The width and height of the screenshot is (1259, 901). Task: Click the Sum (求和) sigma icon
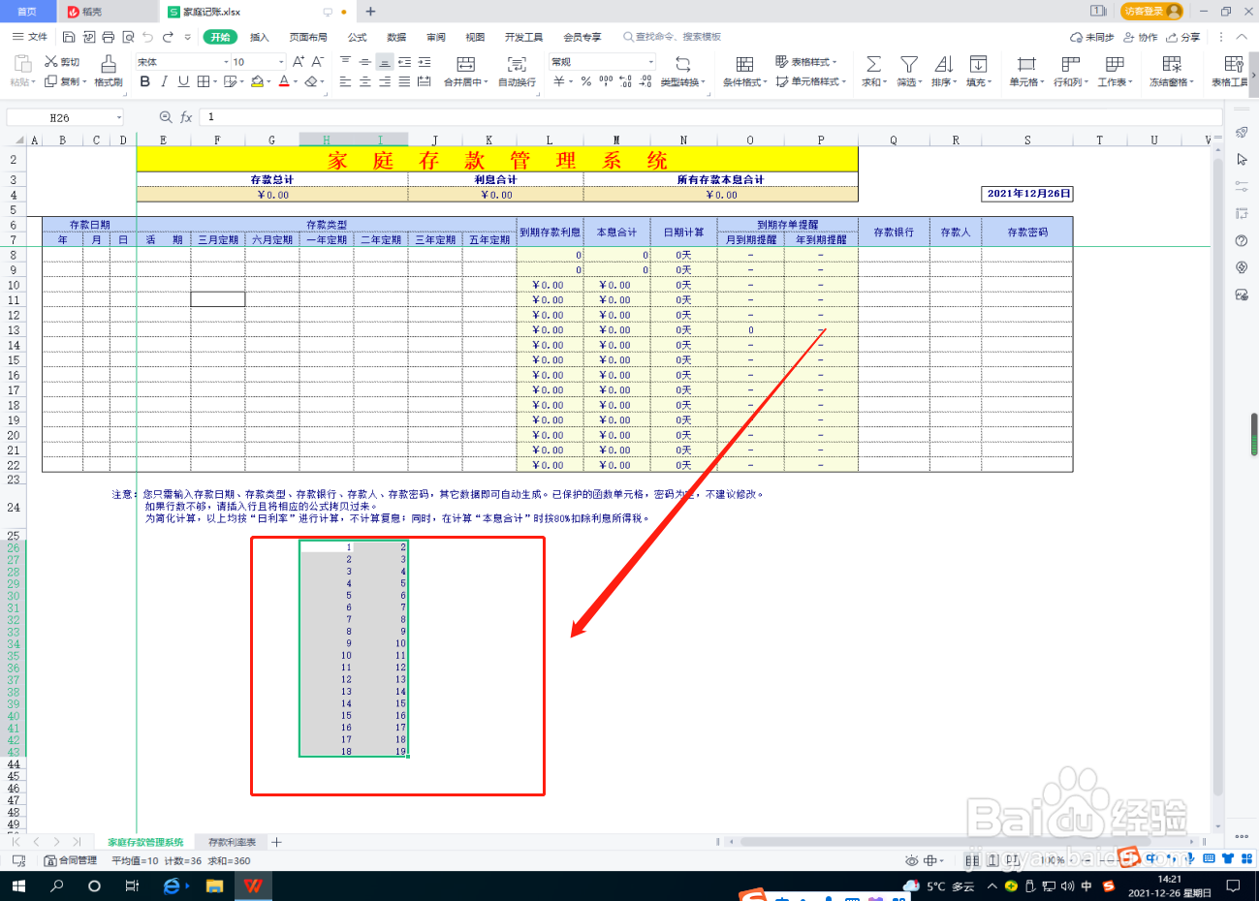click(x=873, y=64)
